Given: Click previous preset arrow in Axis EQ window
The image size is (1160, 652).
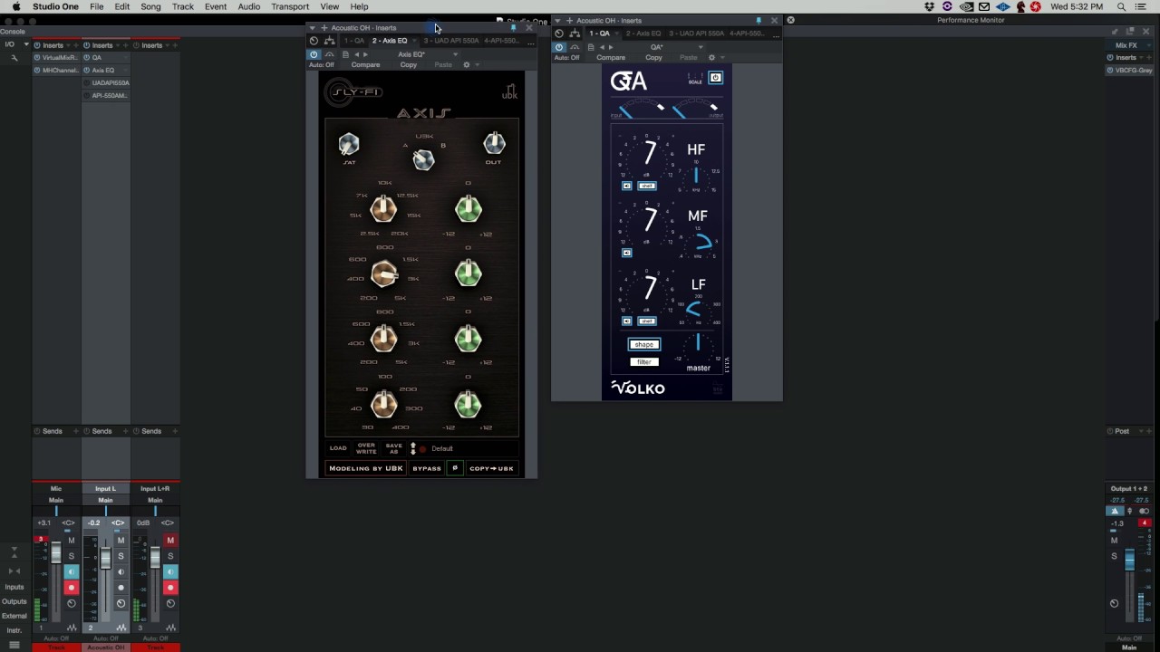Looking at the screenshot, I should (x=356, y=54).
